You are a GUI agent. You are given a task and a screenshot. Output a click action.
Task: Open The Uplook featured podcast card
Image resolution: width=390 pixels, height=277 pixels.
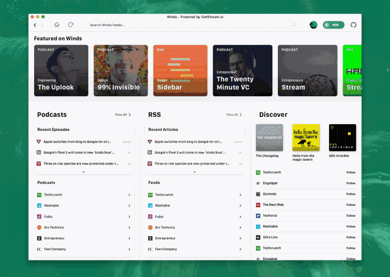coord(61,71)
